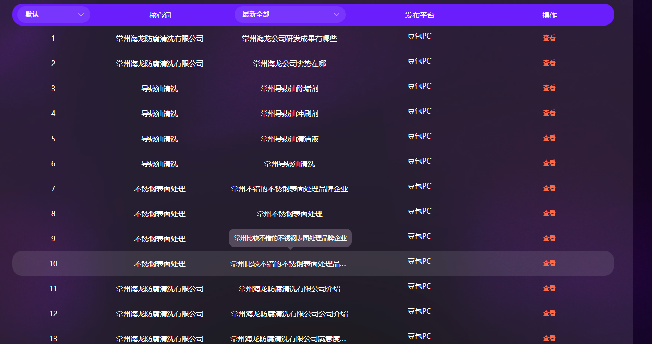
Task: Open the 最新全部 filter dropdown
Action: pyautogui.click(x=290, y=15)
